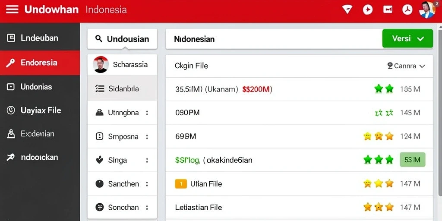Click the round icon beside Sonothan
This screenshot has height=221, width=442.
(100, 208)
